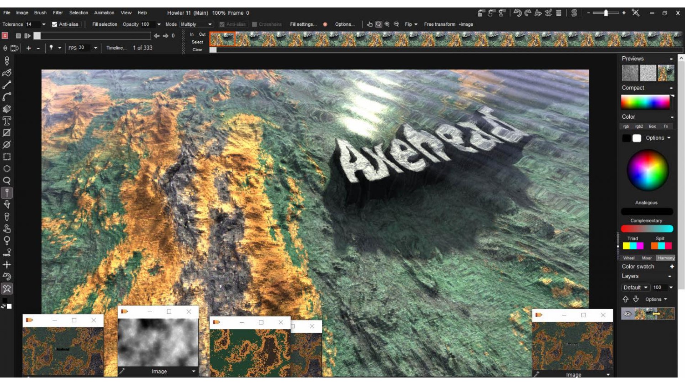Toggle the Anti-alias checkbox
Image resolution: width=685 pixels, height=385 pixels.
[x=55, y=24]
